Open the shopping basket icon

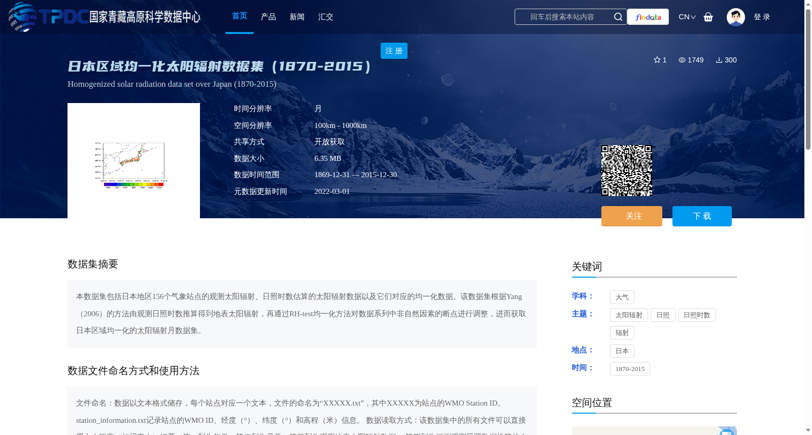[708, 17]
